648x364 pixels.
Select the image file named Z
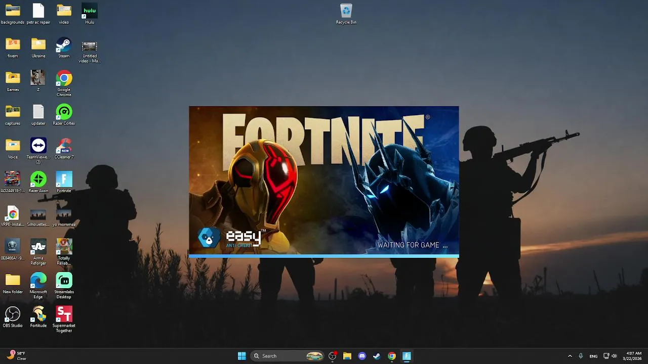(38, 81)
